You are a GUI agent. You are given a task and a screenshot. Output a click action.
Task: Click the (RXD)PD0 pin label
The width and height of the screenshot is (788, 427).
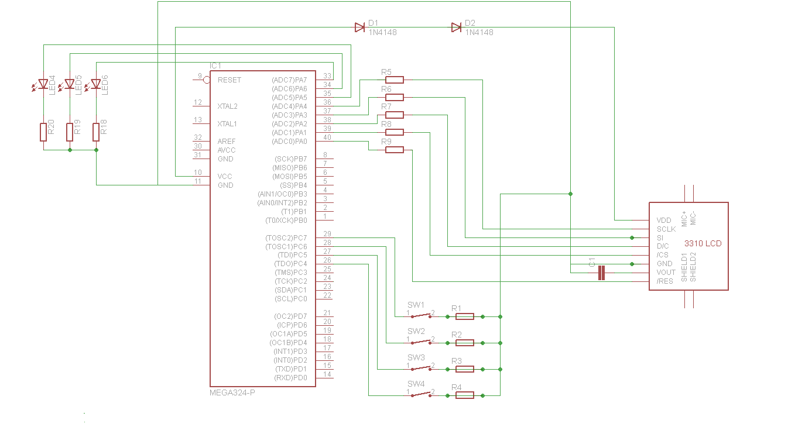click(x=291, y=378)
